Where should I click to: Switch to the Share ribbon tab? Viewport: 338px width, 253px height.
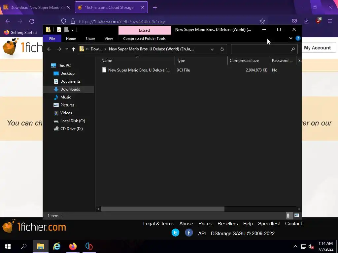point(90,39)
